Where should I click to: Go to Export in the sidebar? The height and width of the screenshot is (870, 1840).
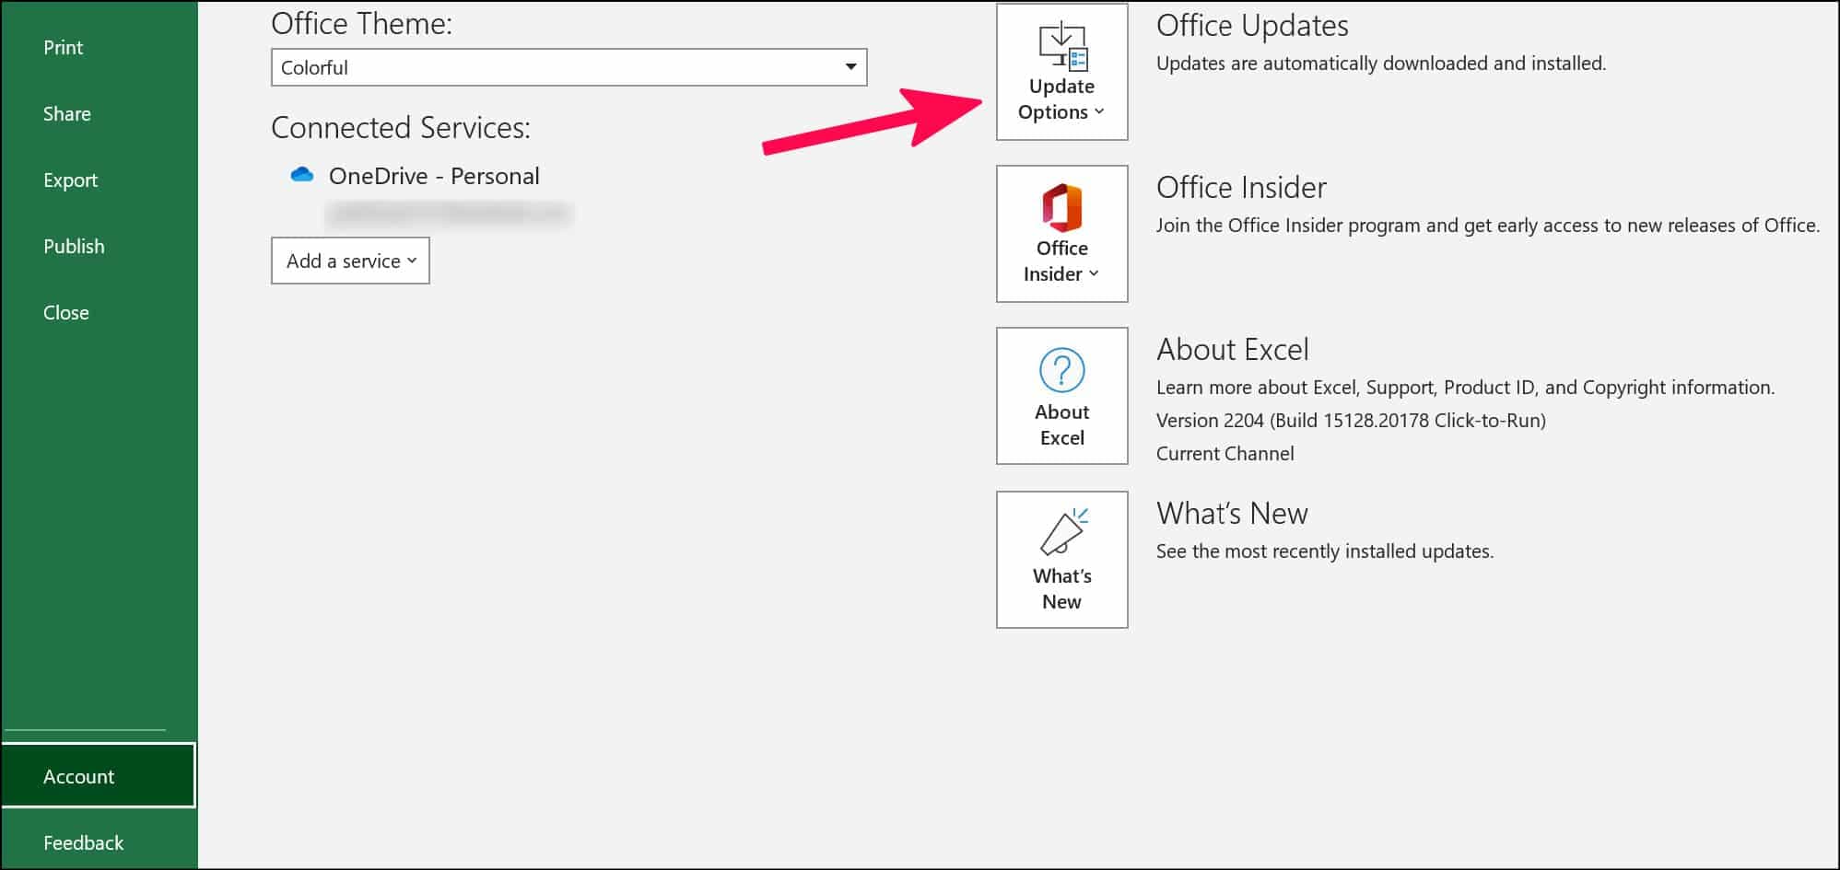pyautogui.click(x=70, y=180)
